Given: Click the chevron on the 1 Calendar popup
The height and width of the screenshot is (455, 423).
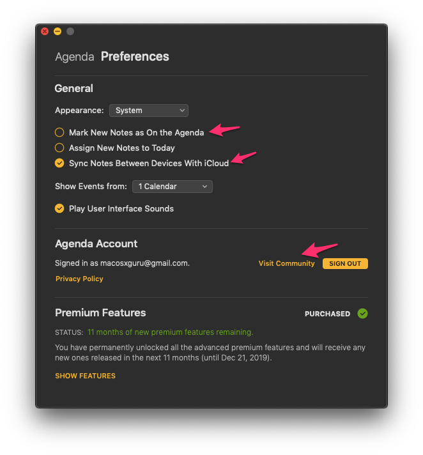Looking at the screenshot, I should point(205,187).
